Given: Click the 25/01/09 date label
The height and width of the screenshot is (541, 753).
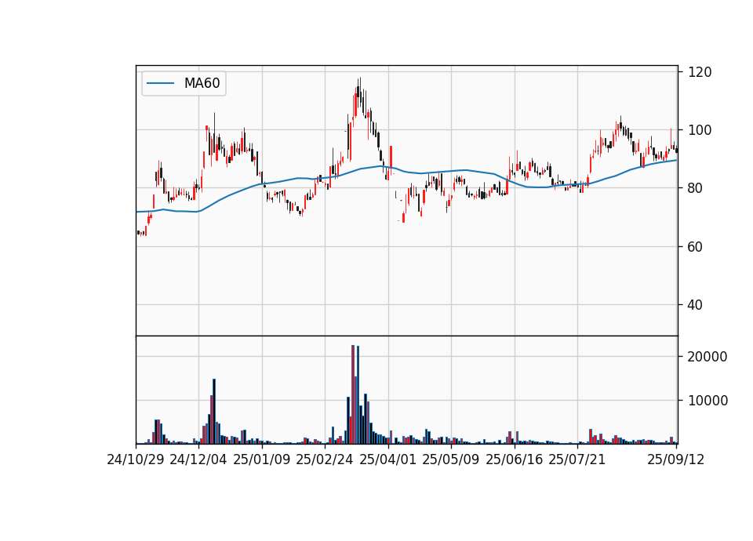Looking at the screenshot, I should pyautogui.click(x=262, y=459).
